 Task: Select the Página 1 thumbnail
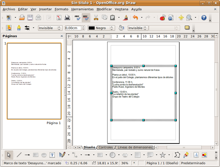[x=34, y=81]
